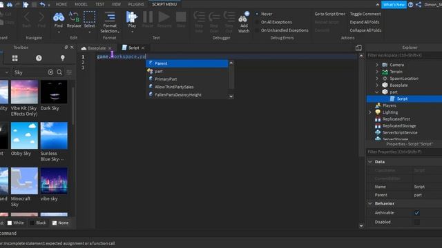Start the Play test button
The image size is (442, 248).
[132, 17]
